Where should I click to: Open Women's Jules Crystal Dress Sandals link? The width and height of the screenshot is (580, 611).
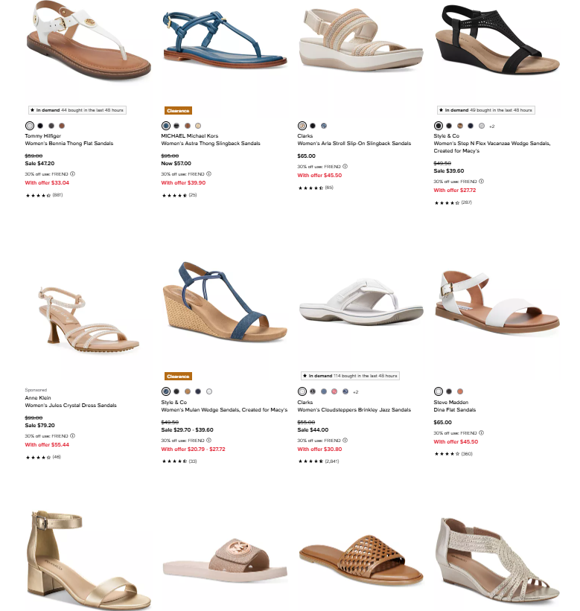pos(71,406)
